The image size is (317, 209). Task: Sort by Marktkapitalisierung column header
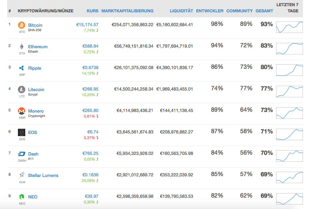click(128, 11)
